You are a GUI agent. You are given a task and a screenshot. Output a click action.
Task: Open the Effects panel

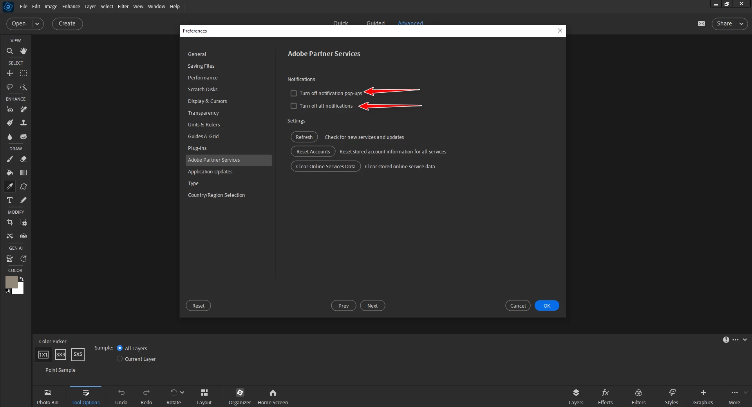point(605,396)
